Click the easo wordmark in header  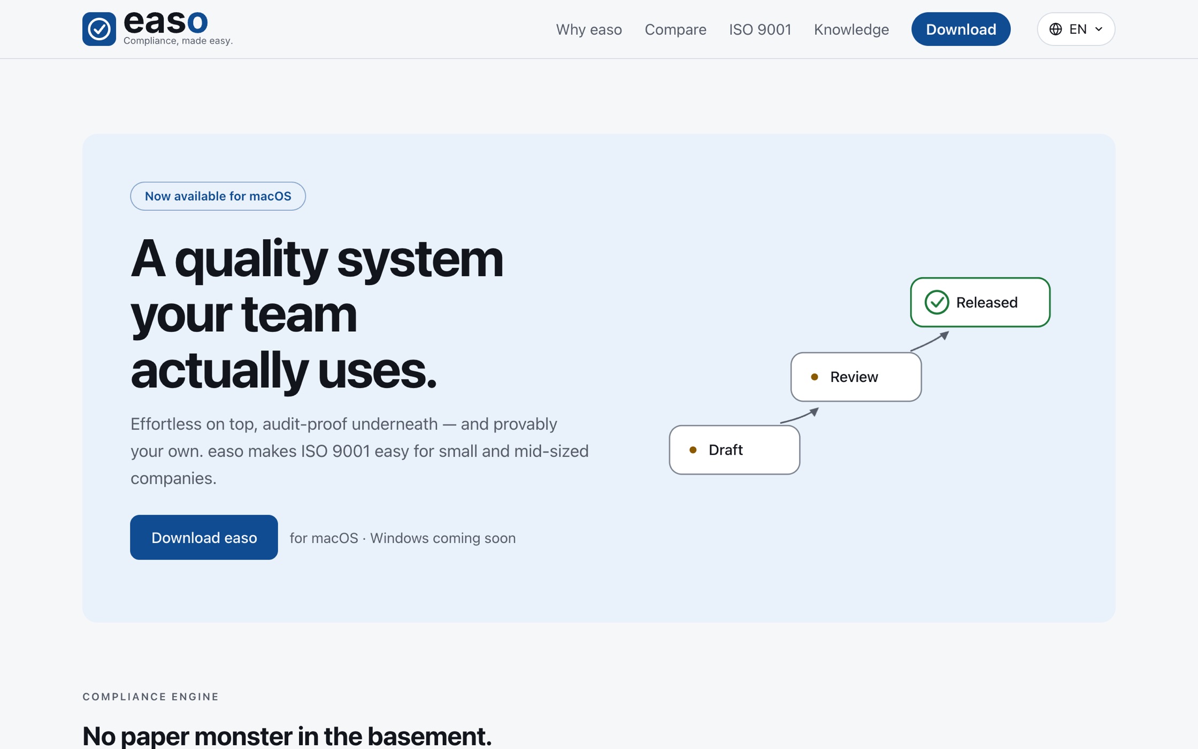(165, 22)
